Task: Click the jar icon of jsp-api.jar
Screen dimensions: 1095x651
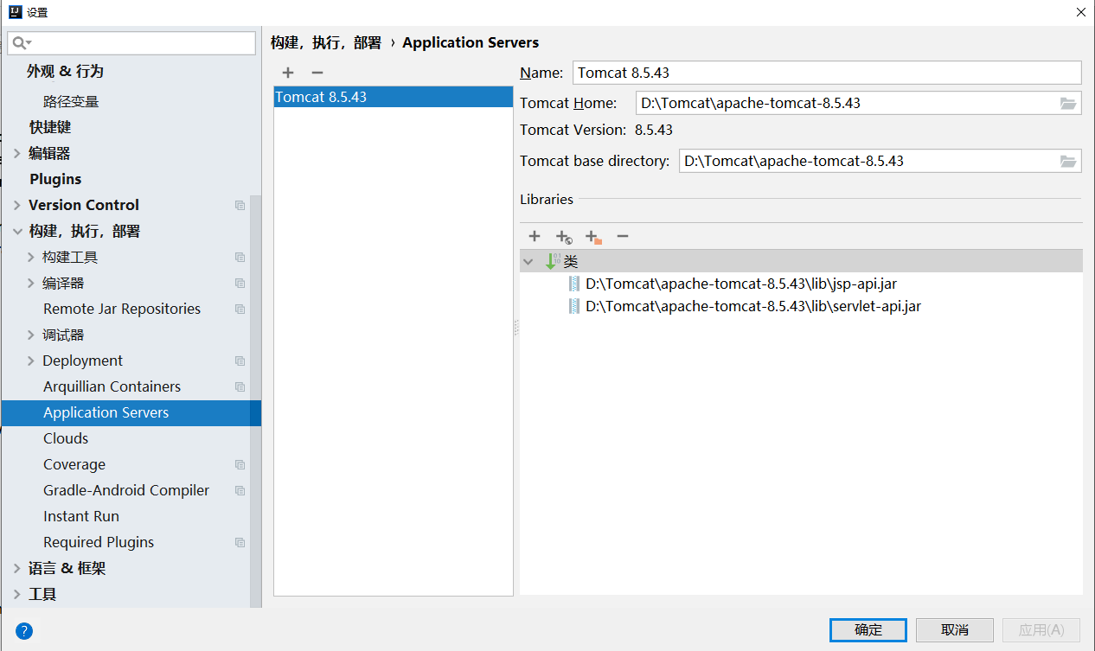Action: coord(574,284)
